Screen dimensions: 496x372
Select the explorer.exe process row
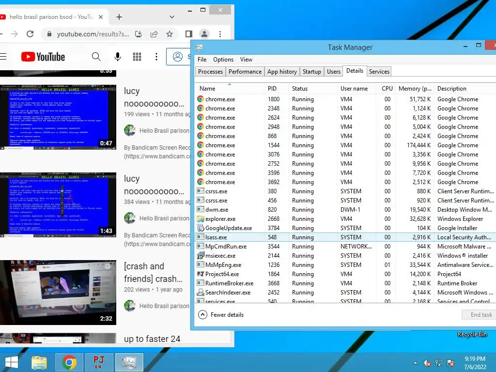coord(345,219)
